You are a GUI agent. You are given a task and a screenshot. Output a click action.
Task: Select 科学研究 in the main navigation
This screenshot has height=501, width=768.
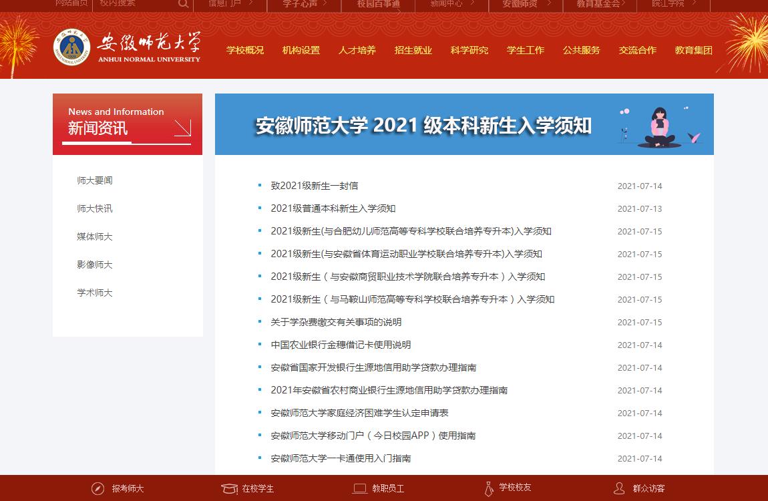click(x=469, y=50)
